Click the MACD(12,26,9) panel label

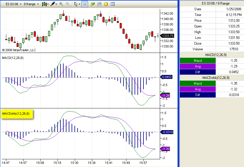pos(13,58)
